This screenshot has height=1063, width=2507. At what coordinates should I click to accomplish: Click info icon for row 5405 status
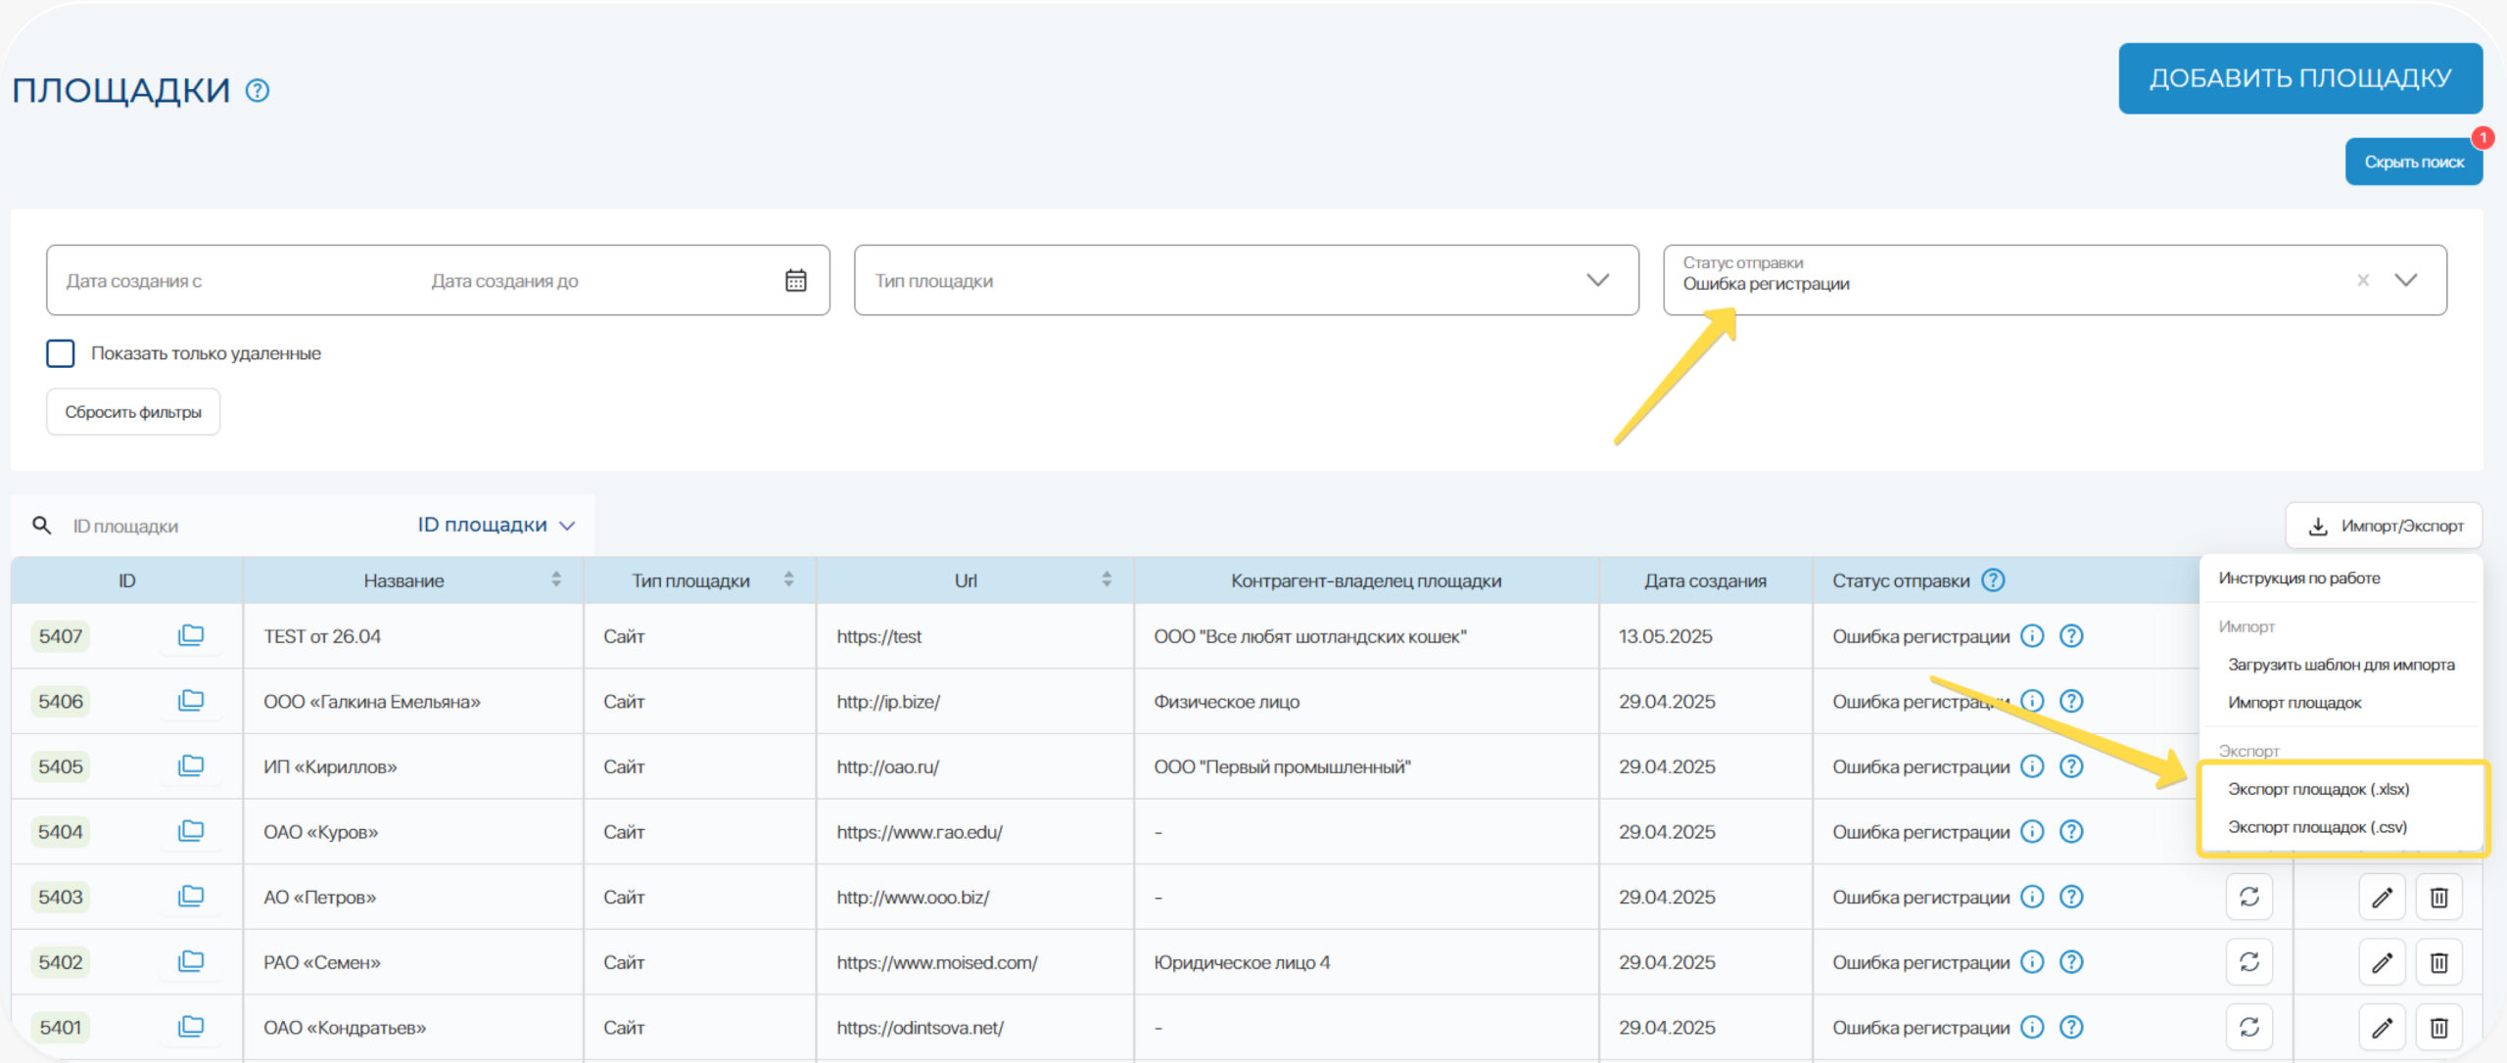2032,766
